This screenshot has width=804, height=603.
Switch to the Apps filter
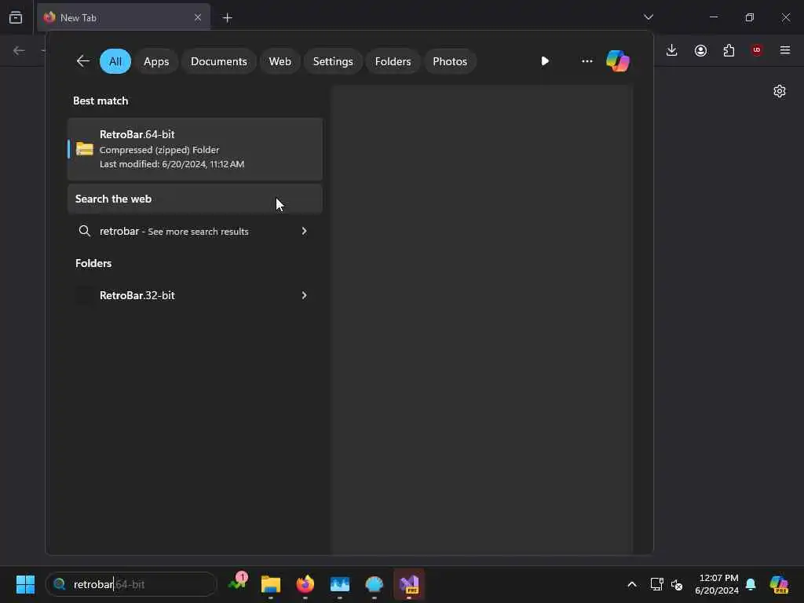(x=156, y=61)
